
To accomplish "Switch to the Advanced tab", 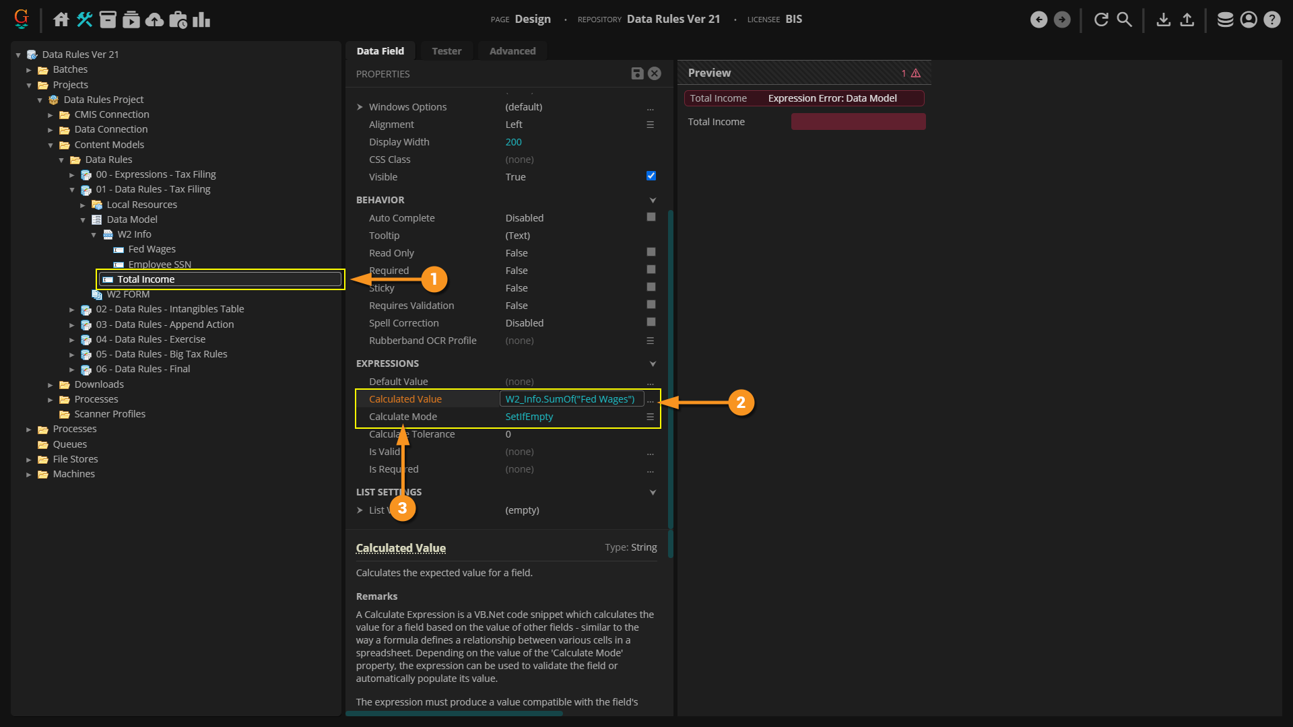I will (512, 51).
